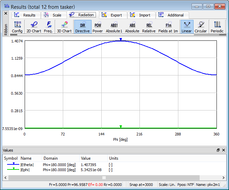Click the Values scrollbar left arrow
Viewport: 229px width, 190px height.
coord(5,178)
